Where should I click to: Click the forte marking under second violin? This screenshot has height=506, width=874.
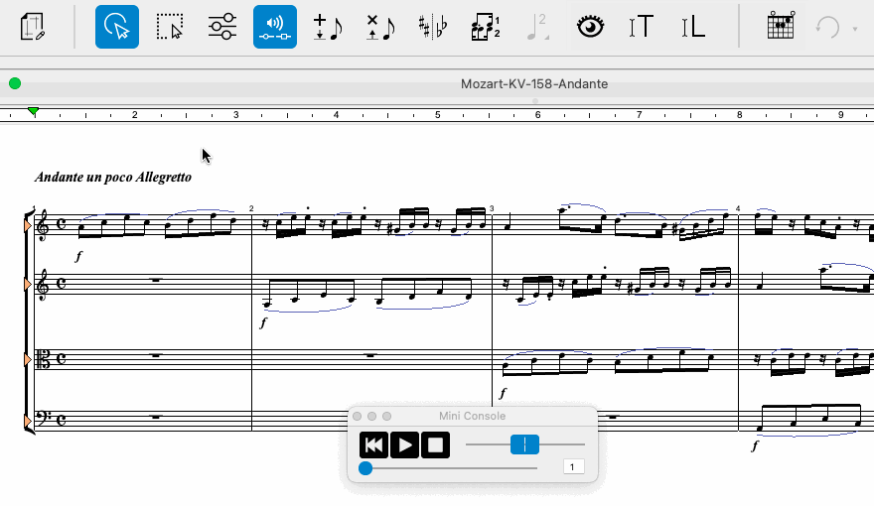click(263, 322)
